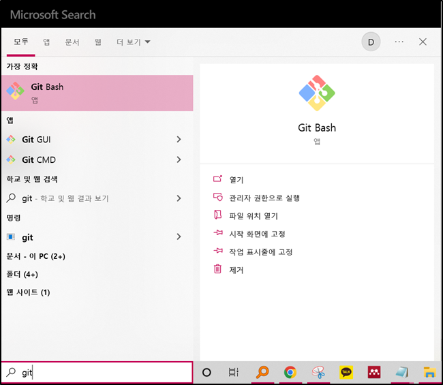Click the open icon beside 열기
The height and width of the screenshot is (385, 443).
217,179
